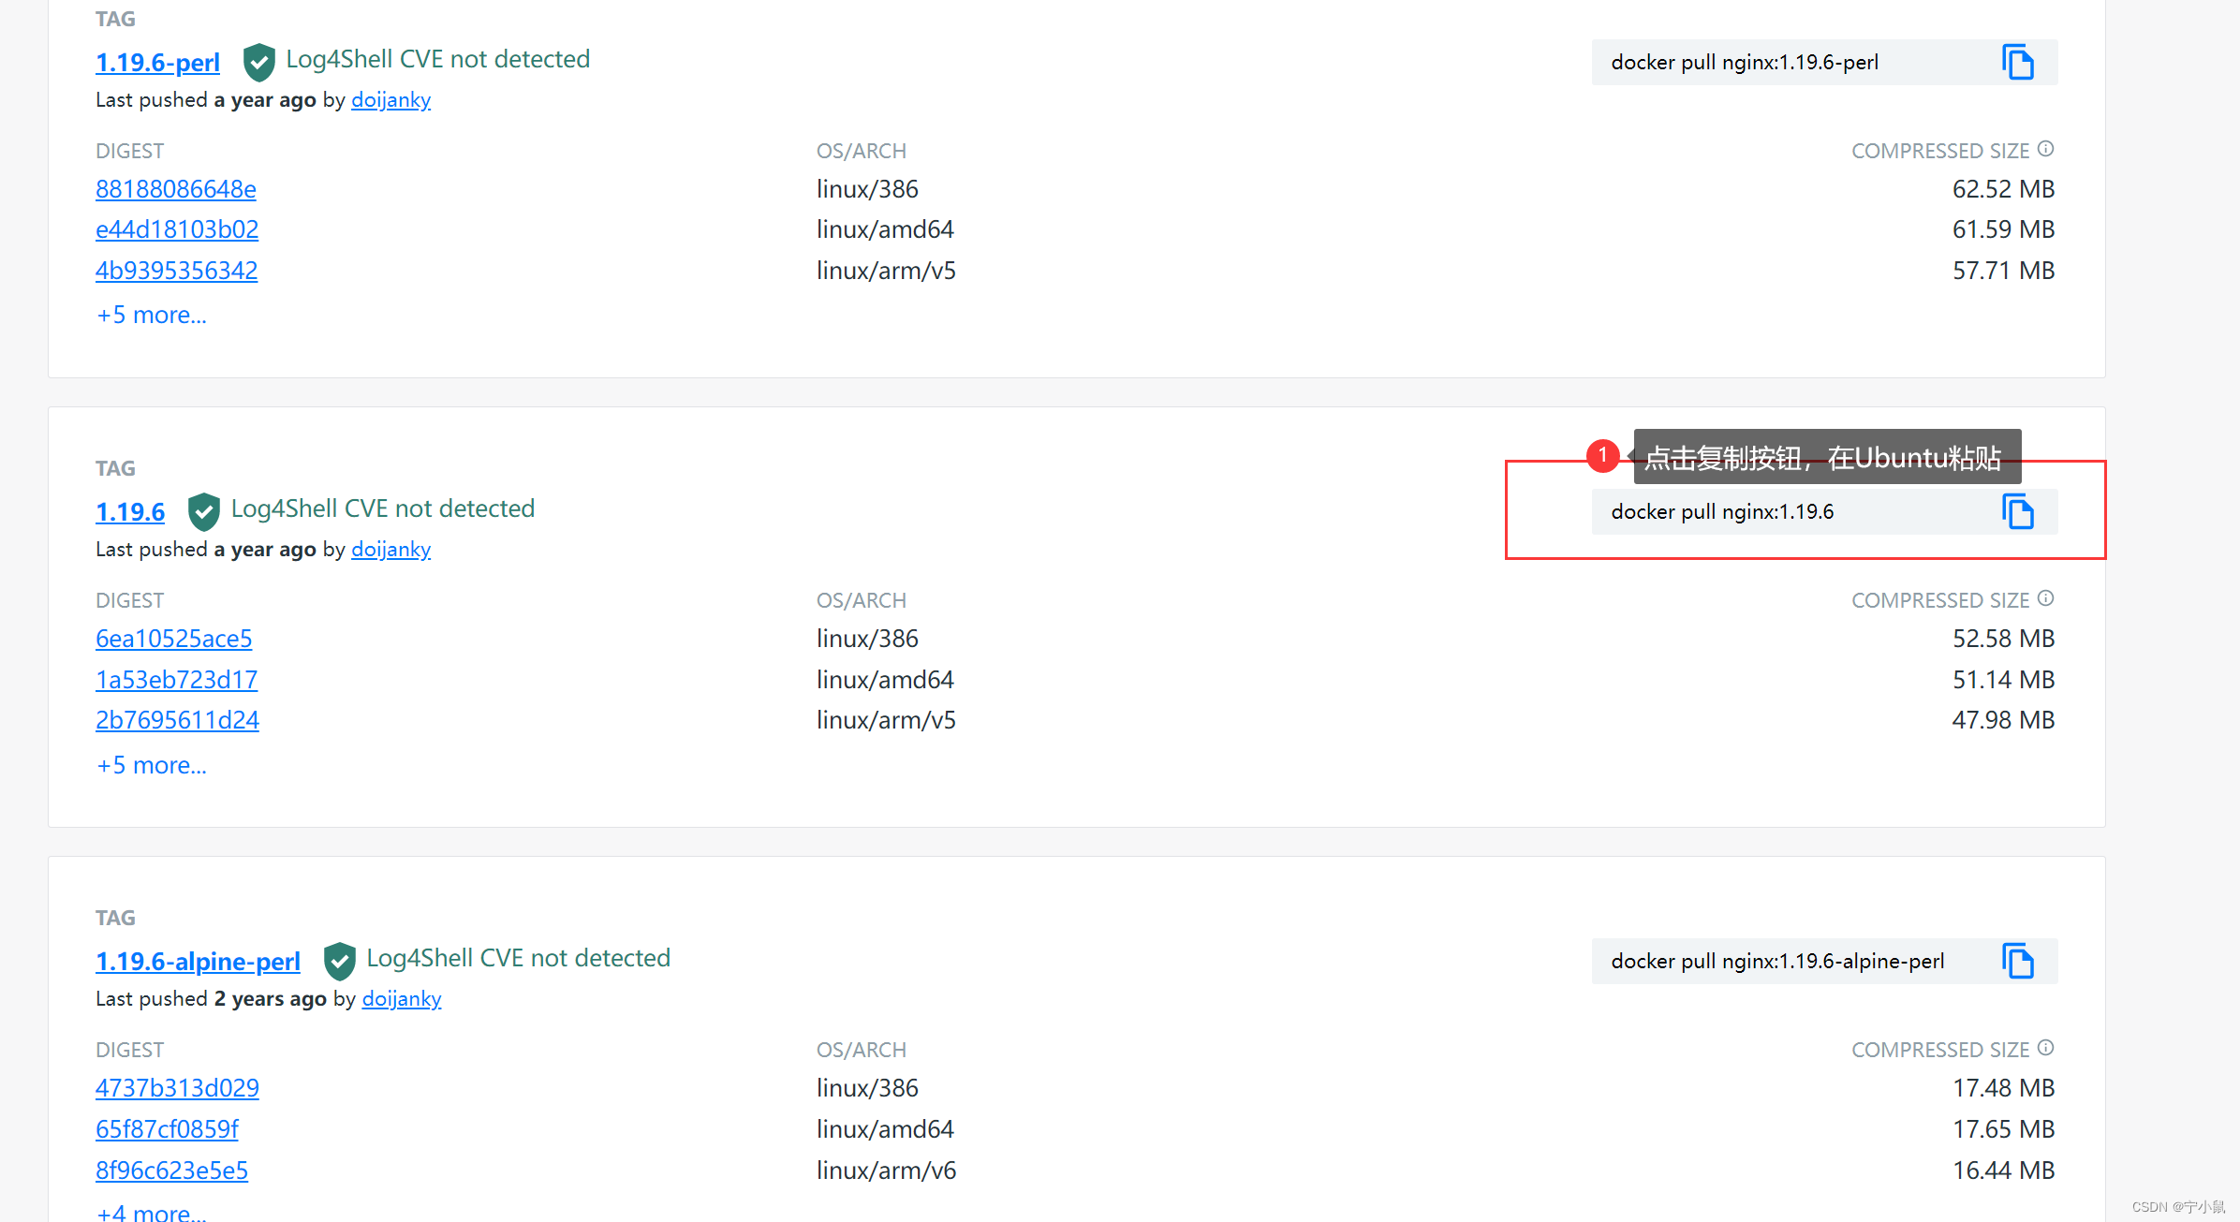
Task: Click linux/arm/v6 architecture text
Action: [x=886, y=1170]
